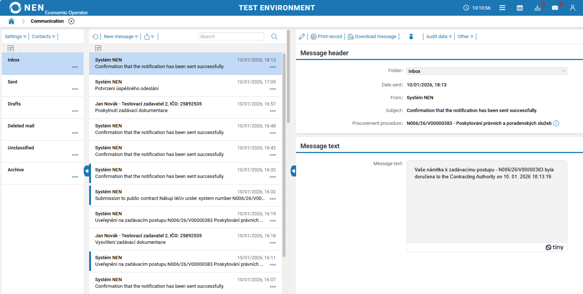Expand the Folder dropdown showing Inbox
Image resolution: width=583 pixels, height=294 pixels.
pos(487,71)
